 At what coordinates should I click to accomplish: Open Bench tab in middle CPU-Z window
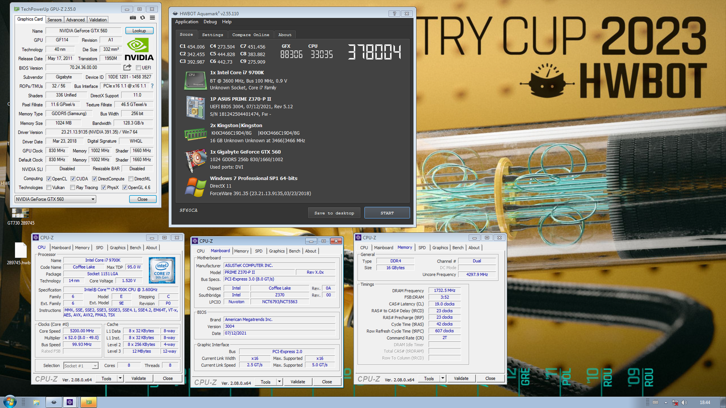[x=295, y=251]
